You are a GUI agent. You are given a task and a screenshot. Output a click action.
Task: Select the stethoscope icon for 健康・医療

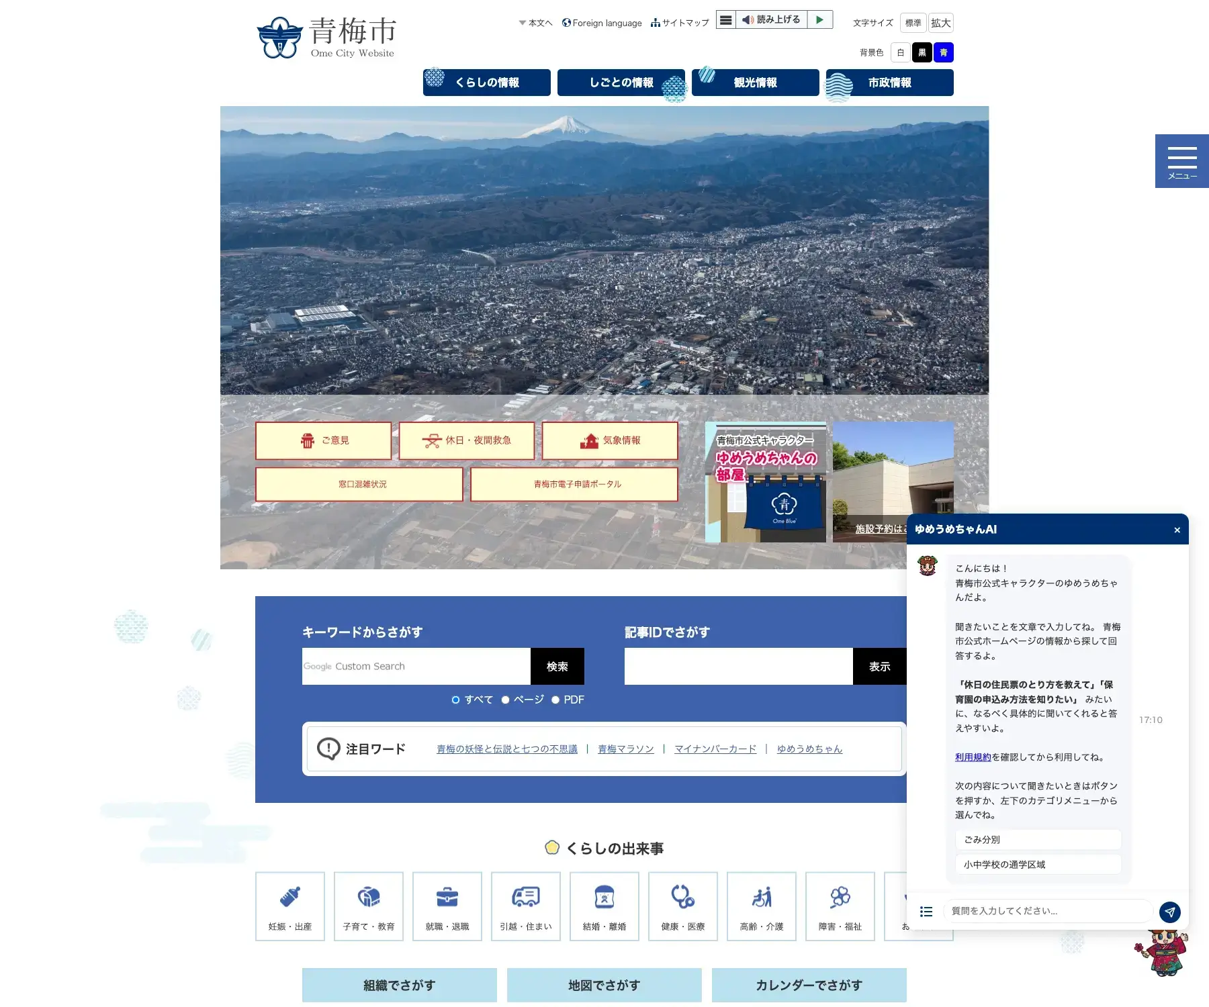point(682,896)
